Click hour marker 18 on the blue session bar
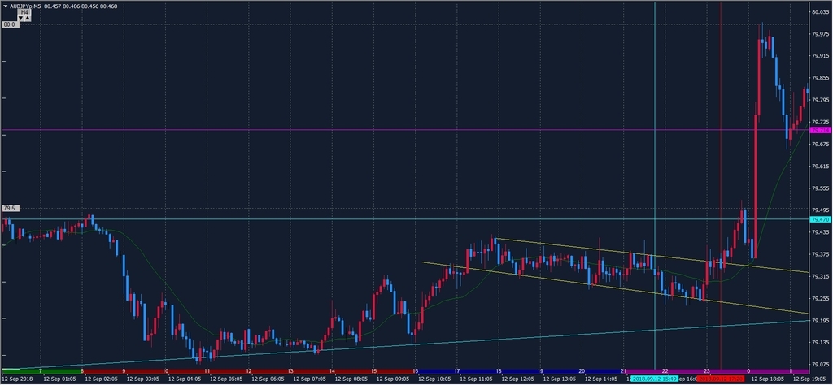The width and height of the screenshot is (833, 385). [498, 370]
